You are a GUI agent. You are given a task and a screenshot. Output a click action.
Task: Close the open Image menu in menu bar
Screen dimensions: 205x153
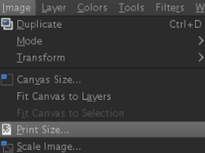pyautogui.click(x=16, y=8)
